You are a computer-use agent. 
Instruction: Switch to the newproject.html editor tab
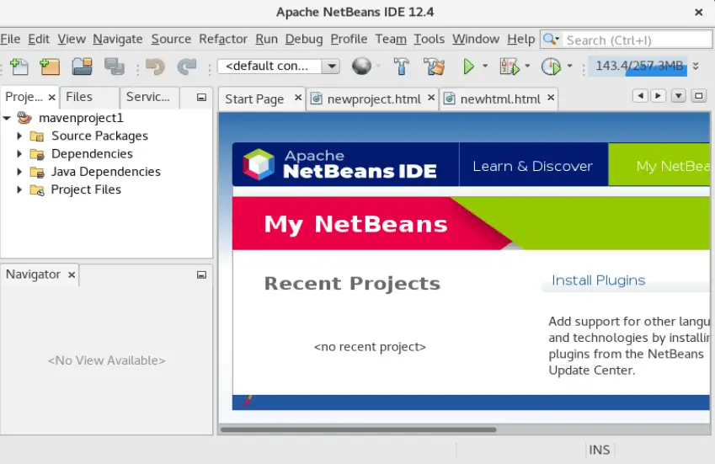click(374, 99)
